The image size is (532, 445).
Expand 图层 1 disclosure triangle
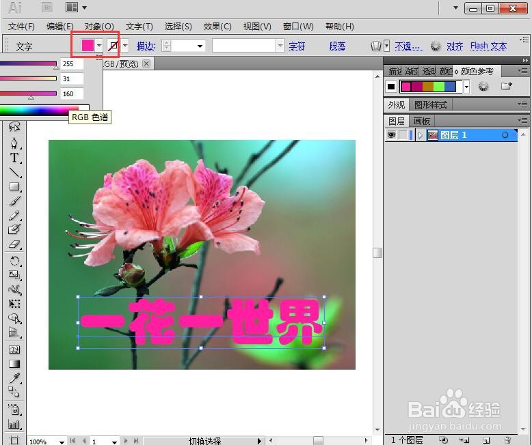(421, 135)
